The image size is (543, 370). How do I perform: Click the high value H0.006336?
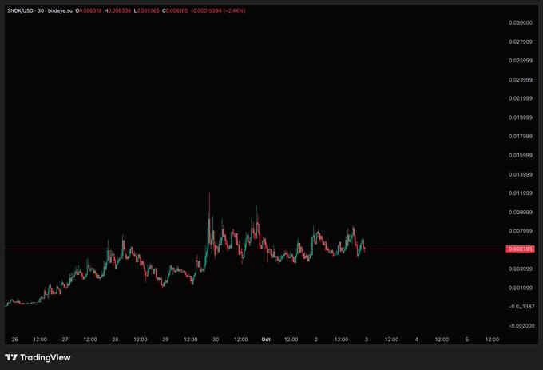(117, 10)
